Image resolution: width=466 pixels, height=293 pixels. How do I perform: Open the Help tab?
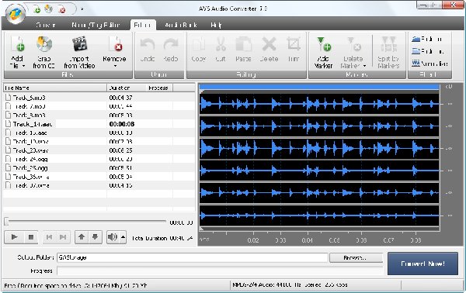[x=216, y=25]
